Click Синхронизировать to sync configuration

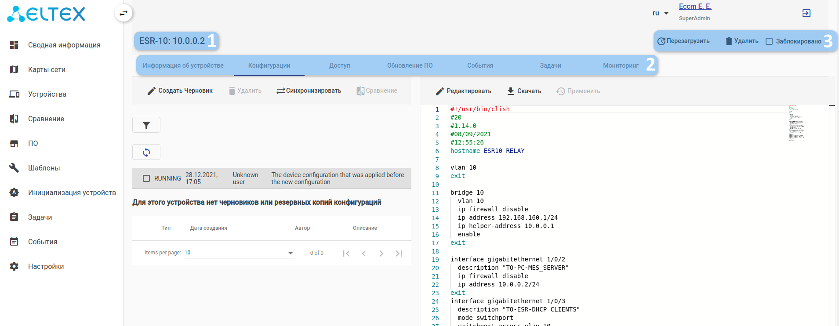point(309,91)
